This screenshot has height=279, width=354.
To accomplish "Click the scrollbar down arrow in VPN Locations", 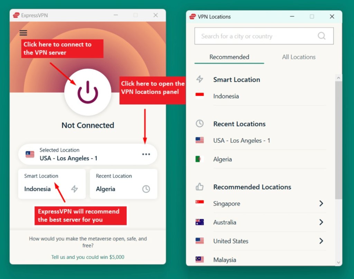I will click(338, 262).
